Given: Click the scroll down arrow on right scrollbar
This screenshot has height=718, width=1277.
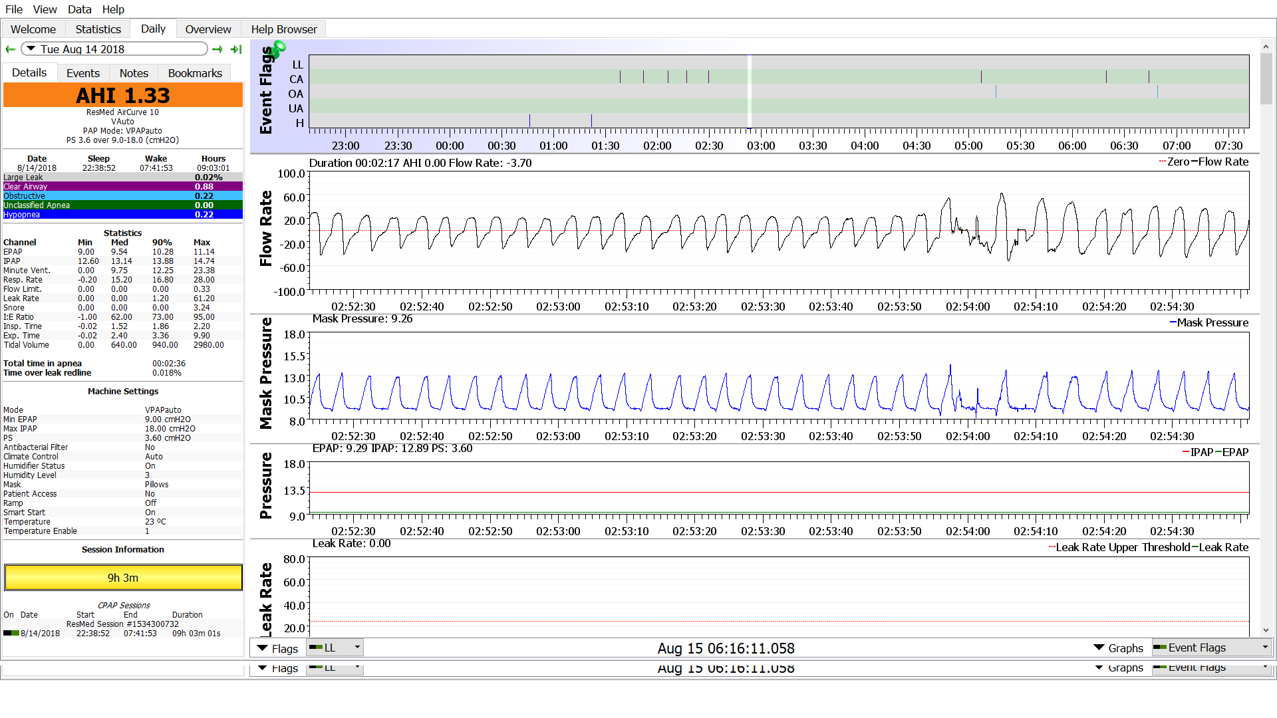Looking at the screenshot, I should 1266,630.
